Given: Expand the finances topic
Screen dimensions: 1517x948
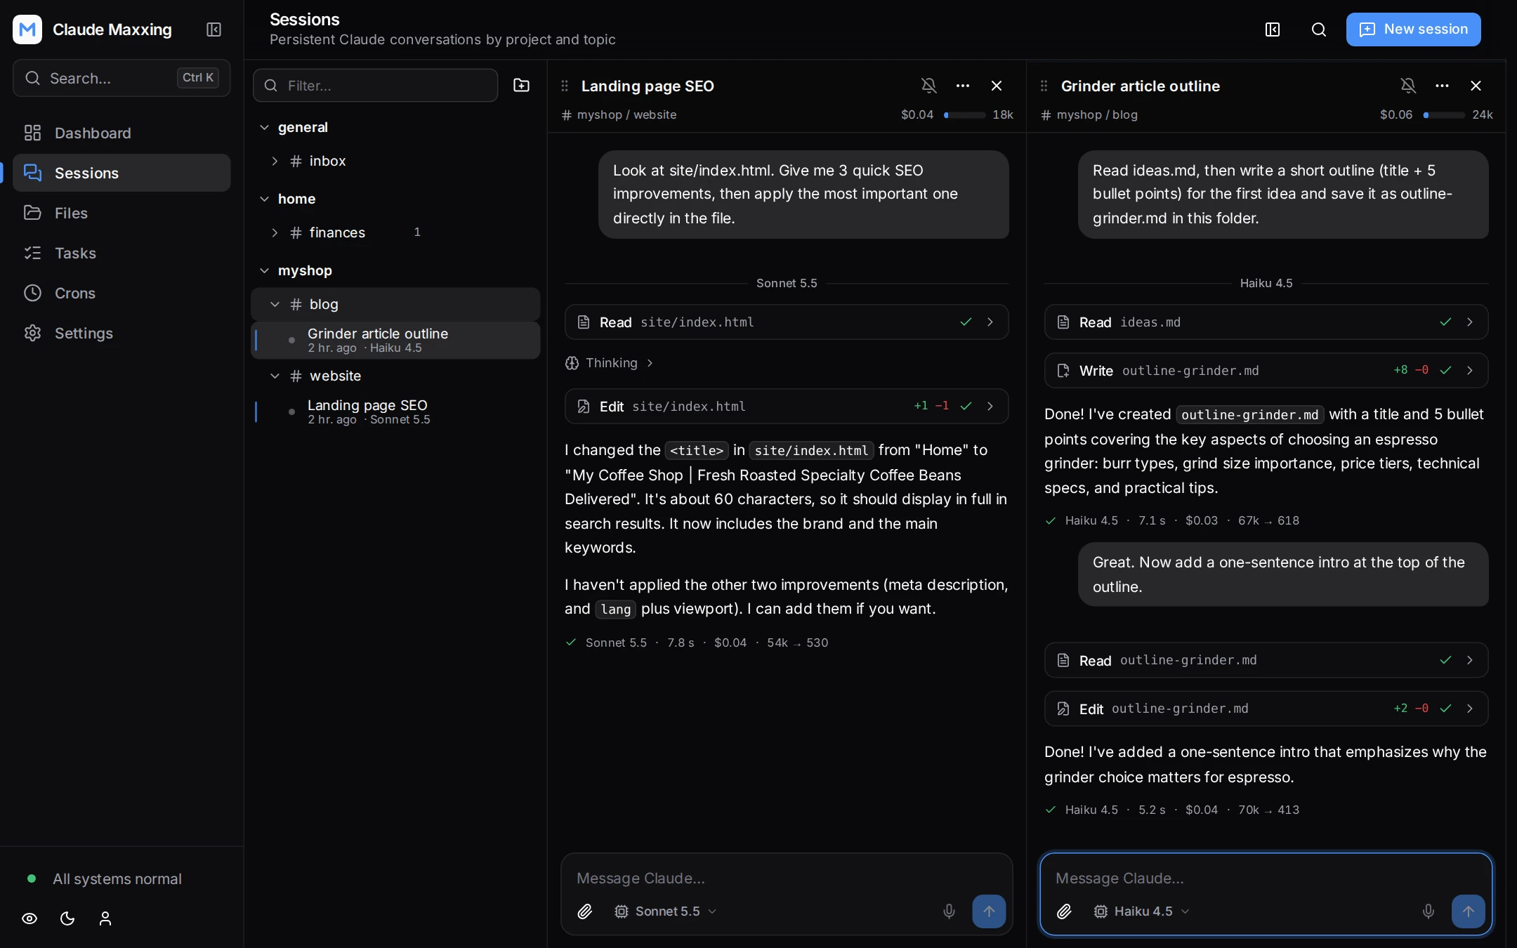Looking at the screenshot, I should pos(275,232).
